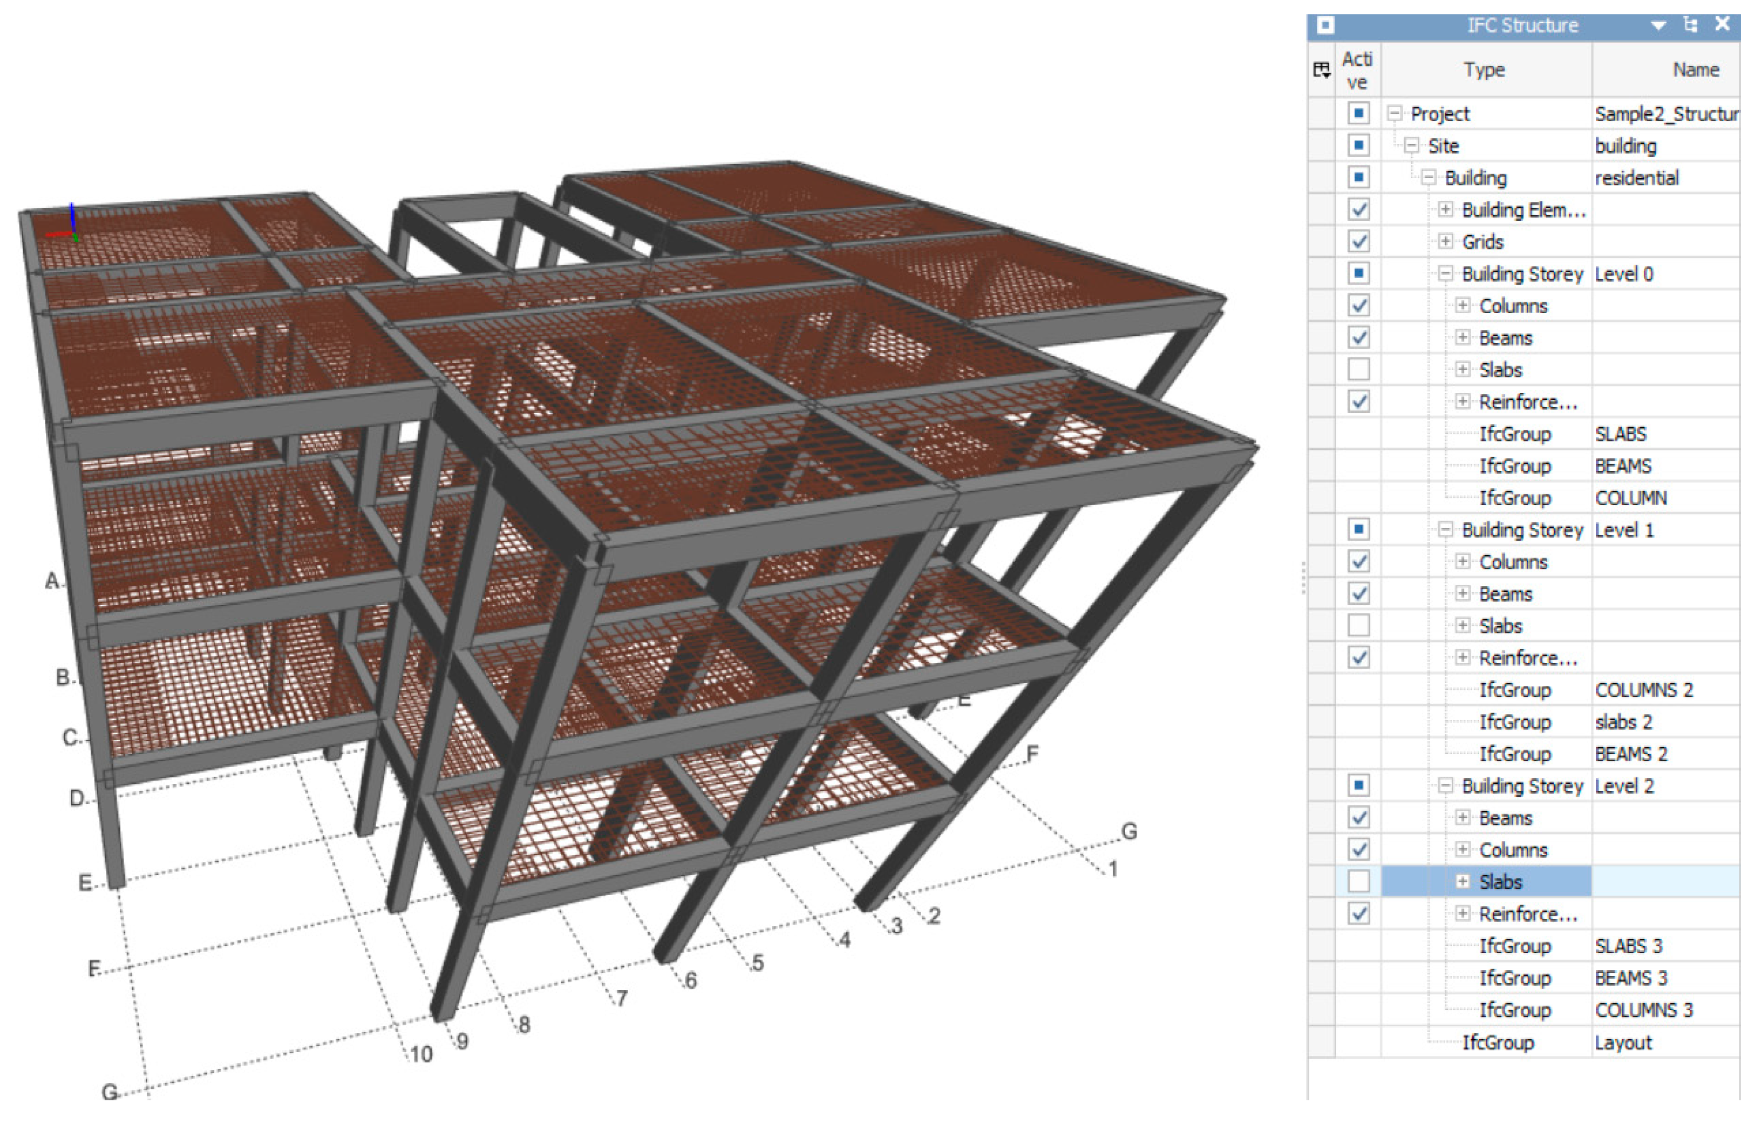This screenshot has height=1129, width=1761.
Task: Check the highlighted Level 2 Slabs checkbox
Action: click(1358, 881)
